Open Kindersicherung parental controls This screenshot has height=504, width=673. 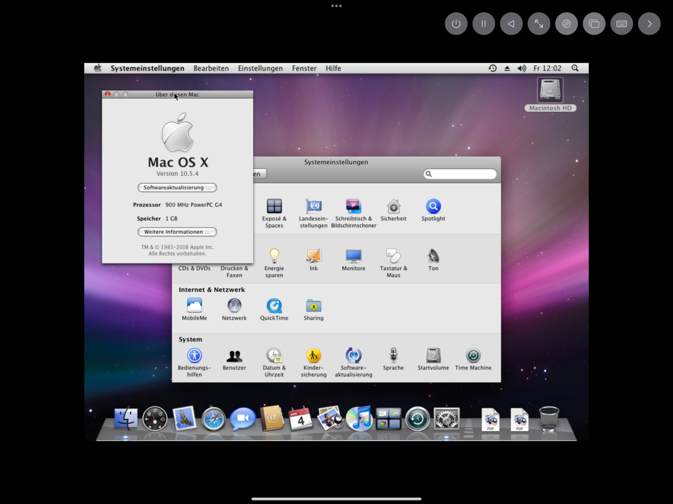point(314,362)
